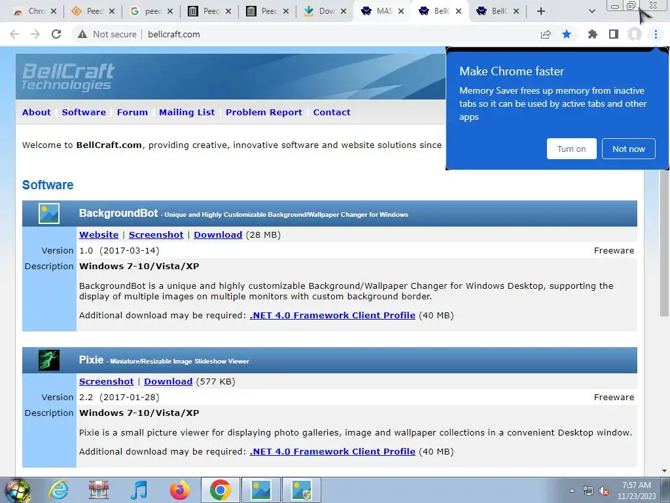Open the Contact menu item
The image size is (670, 503).
coord(332,112)
